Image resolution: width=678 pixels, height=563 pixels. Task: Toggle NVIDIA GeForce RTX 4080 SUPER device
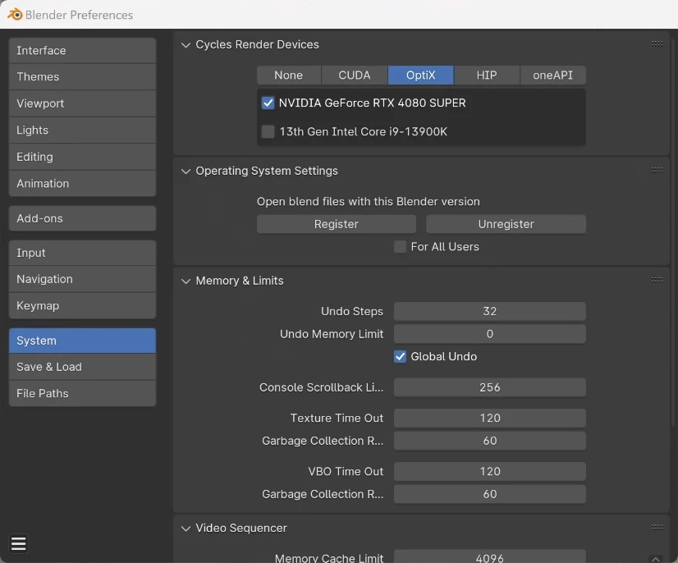point(268,103)
